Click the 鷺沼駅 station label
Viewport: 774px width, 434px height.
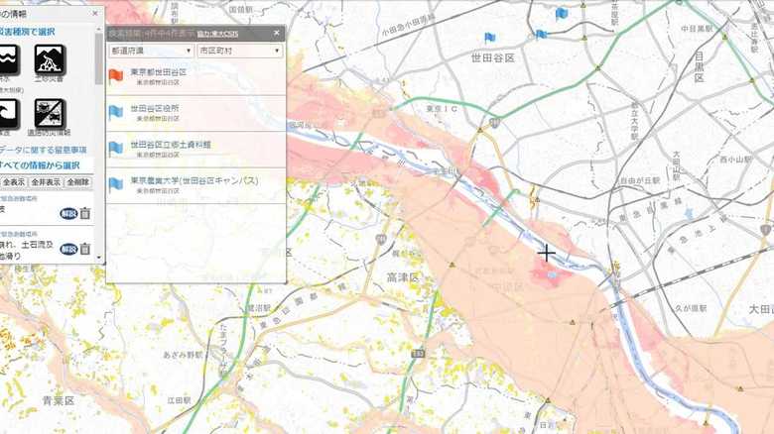(x=259, y=308)
